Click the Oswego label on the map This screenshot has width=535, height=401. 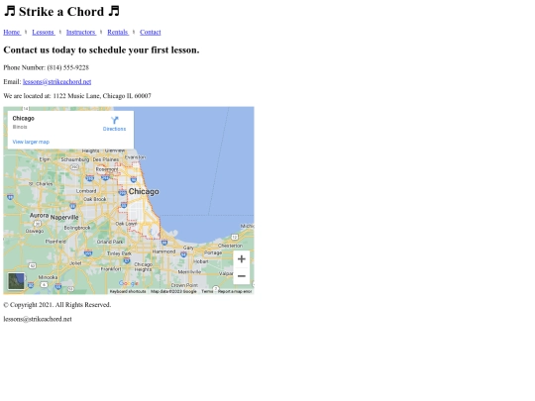click(35, 231)
